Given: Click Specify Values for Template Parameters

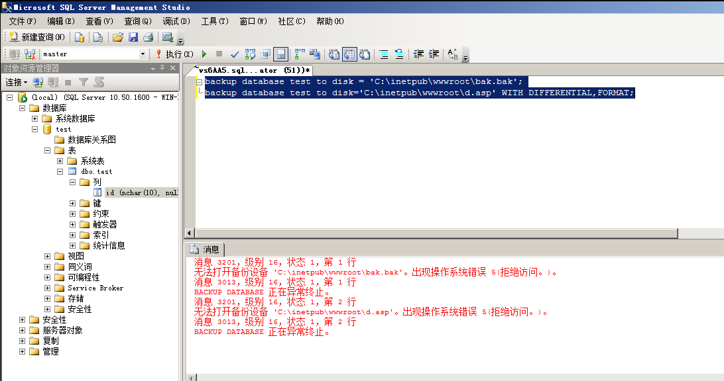Looking at the screenshot, I should click(x=452, y=54).
